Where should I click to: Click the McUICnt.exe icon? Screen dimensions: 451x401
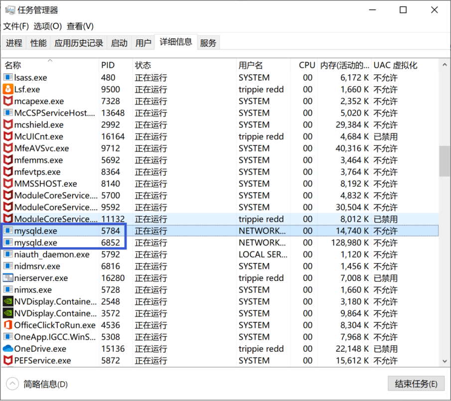(x=8, y=136)
